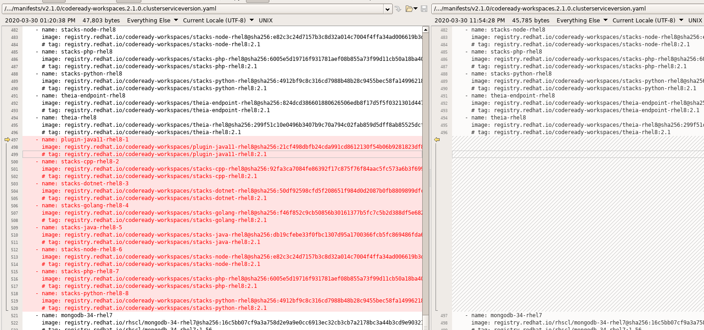Click left line '- name: stacks-python-rhel8-8'

coord(82,293)
